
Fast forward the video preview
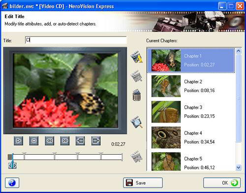(x=65, y=141)
